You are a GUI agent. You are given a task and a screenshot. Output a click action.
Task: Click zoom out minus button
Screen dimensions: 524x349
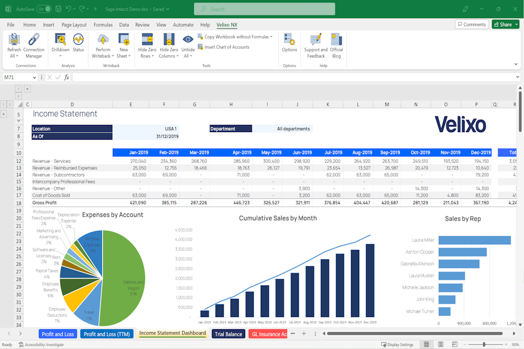click(465, 344)
